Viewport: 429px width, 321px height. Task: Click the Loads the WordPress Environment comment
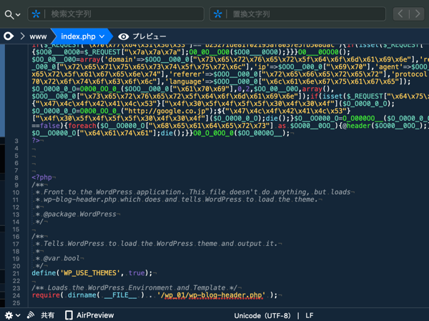tap(134, 288)
